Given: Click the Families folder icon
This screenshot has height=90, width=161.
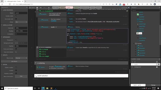Looking at the screenshot, I should coord(136,43).
